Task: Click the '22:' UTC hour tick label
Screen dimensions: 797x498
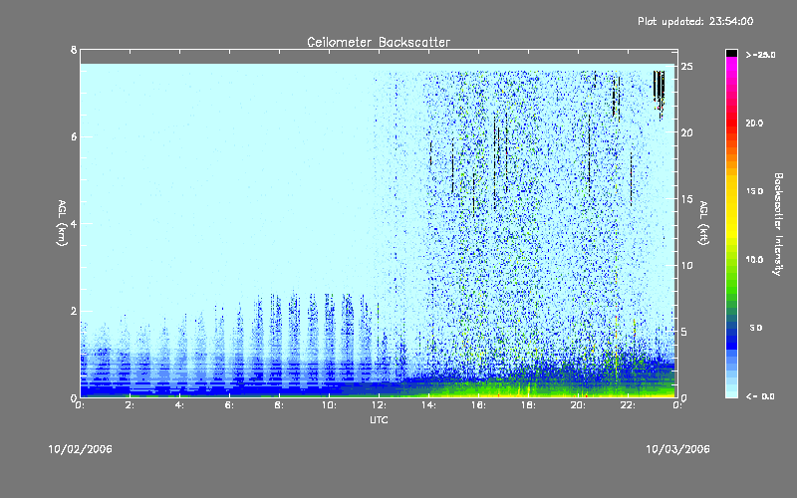Action: 629,405
